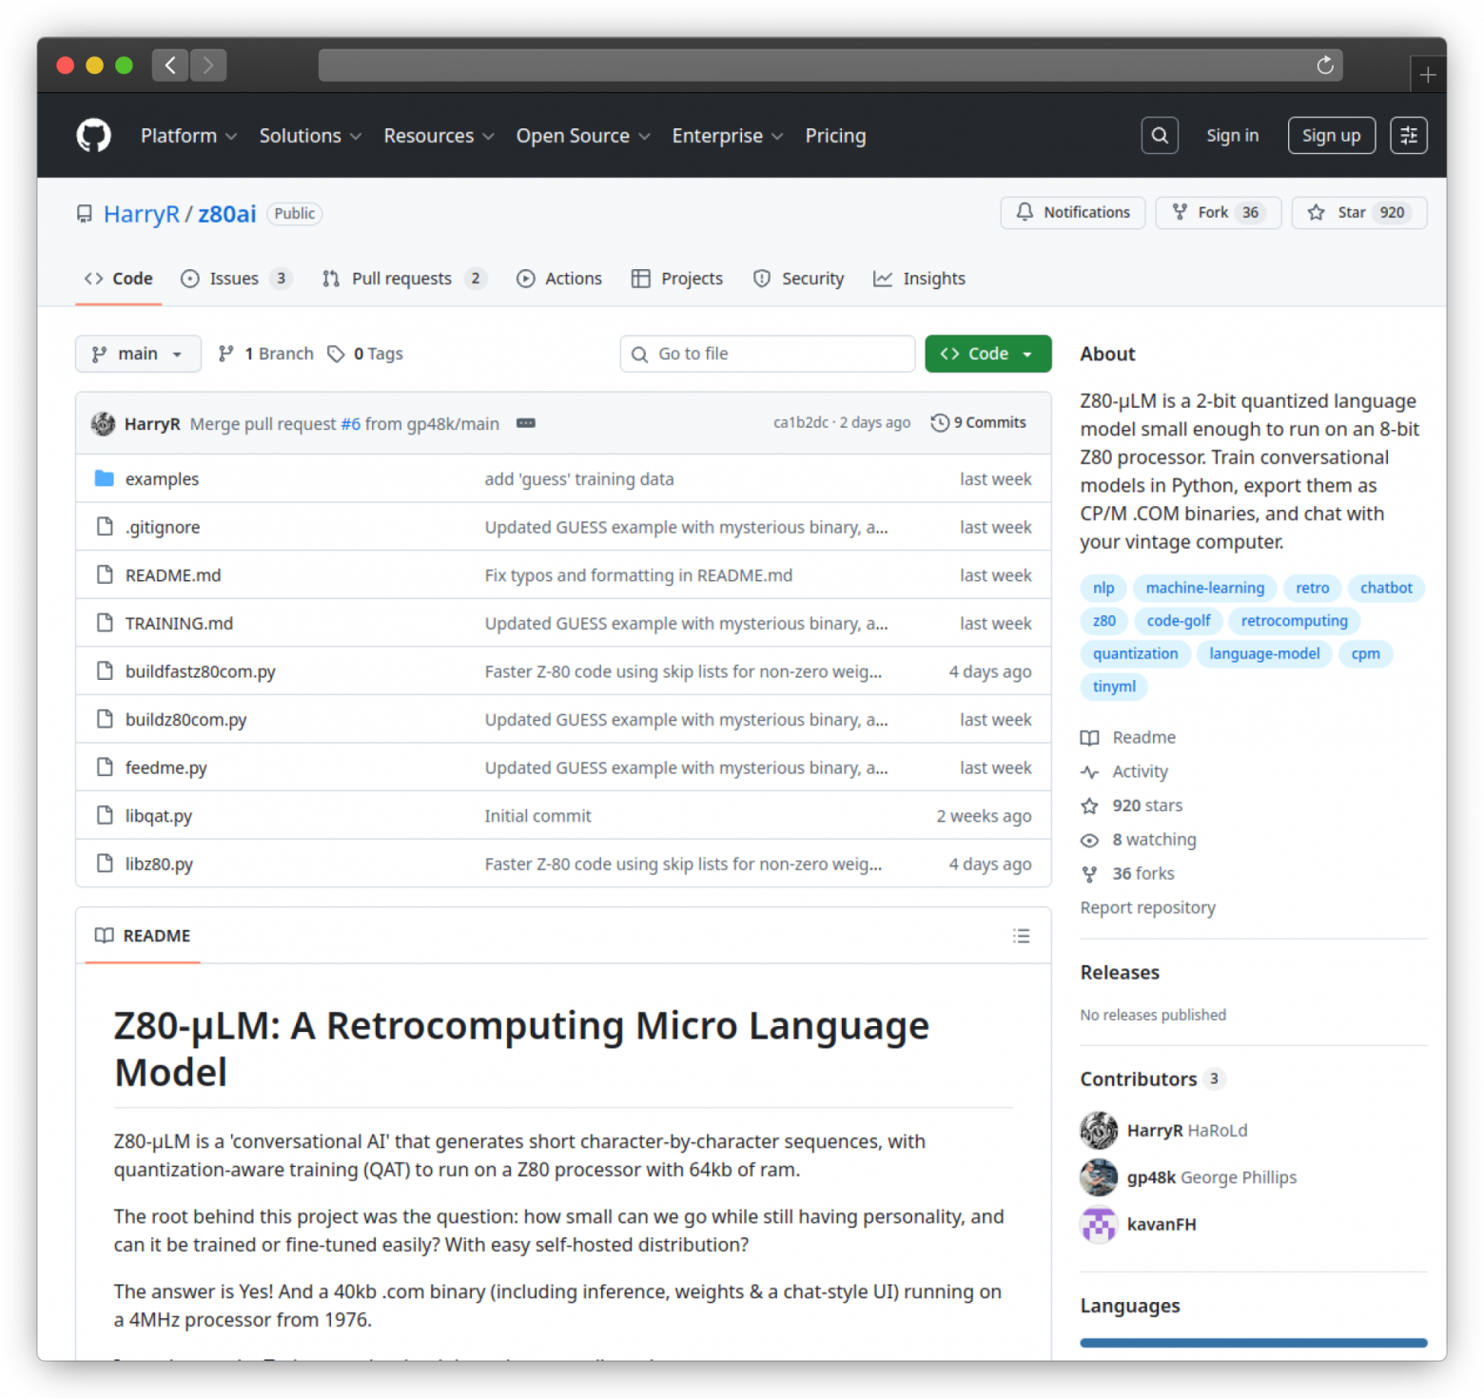Click the GitHub logo icon
The height and width of the screenshot is (1398, 1484).
pos(93,136)
